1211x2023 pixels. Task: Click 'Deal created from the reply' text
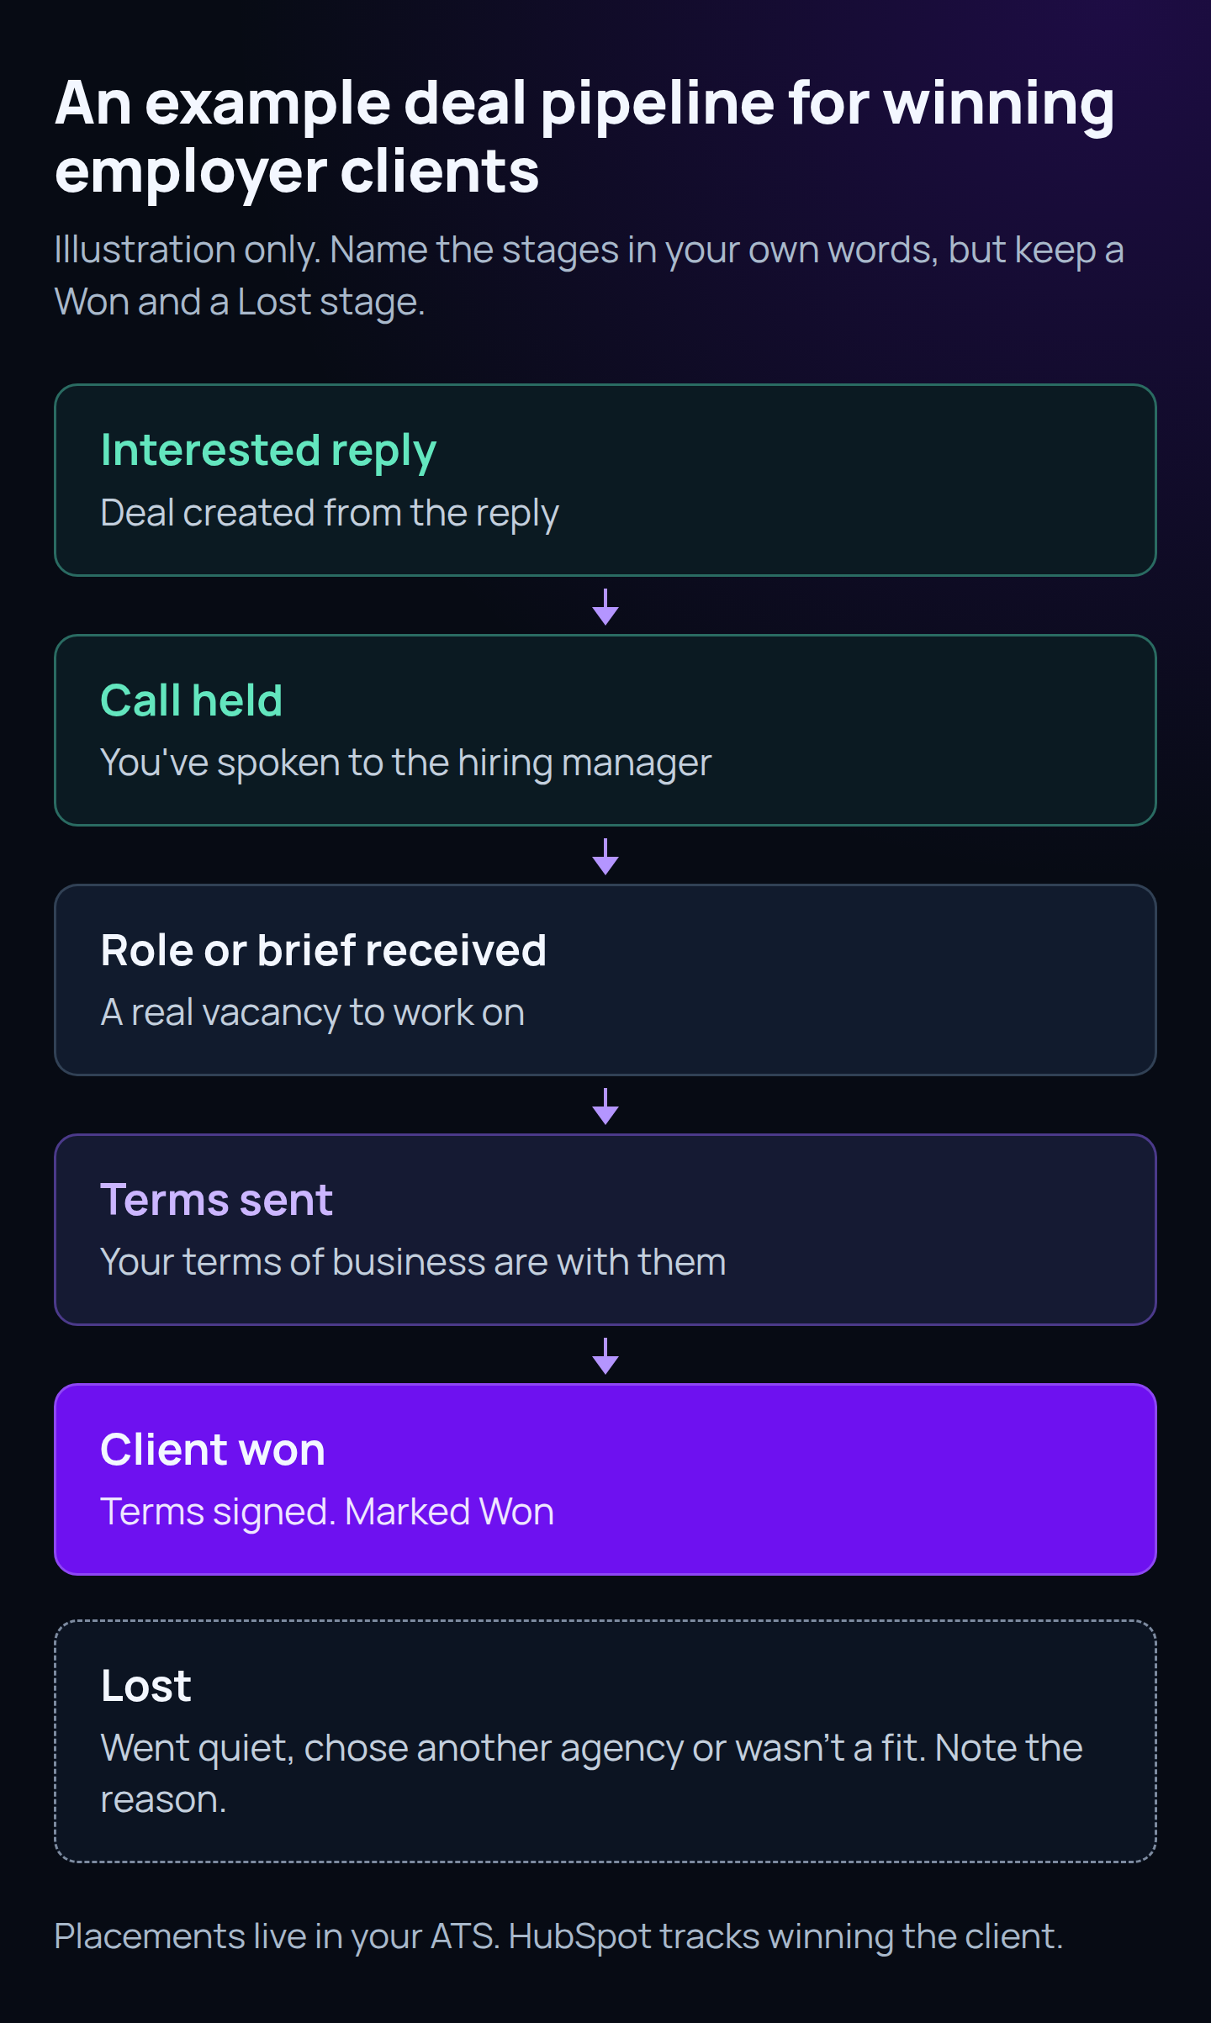pyautogui.click(x=330, y=514)
